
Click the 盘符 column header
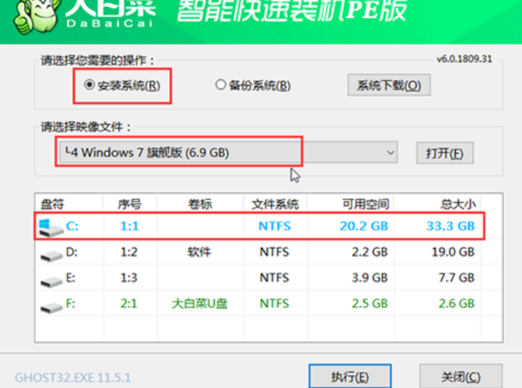52,204
